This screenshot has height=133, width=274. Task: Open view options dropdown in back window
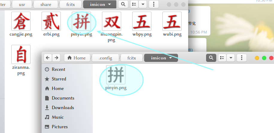click(x=143, y=4)
